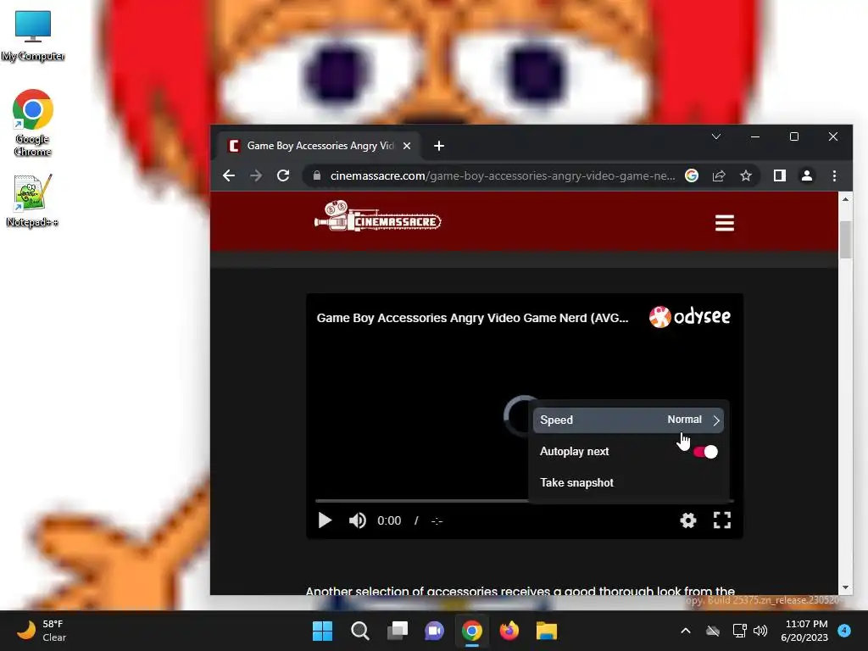Click the volume tray icon

[760, 631]
